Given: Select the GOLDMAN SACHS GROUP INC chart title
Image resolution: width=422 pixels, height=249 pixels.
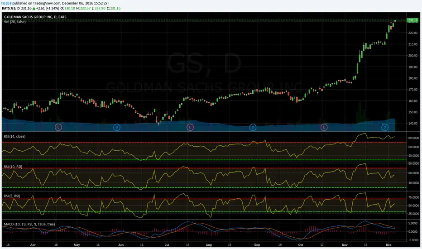Looking at the screenshot, I should [x=35, y=17].
